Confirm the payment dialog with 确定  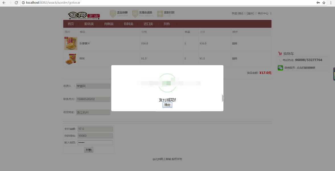pos(167,105)
